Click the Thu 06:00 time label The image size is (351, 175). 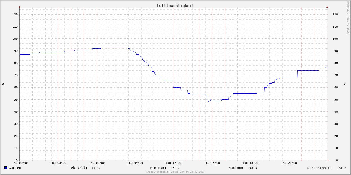[x=97, y=163]
